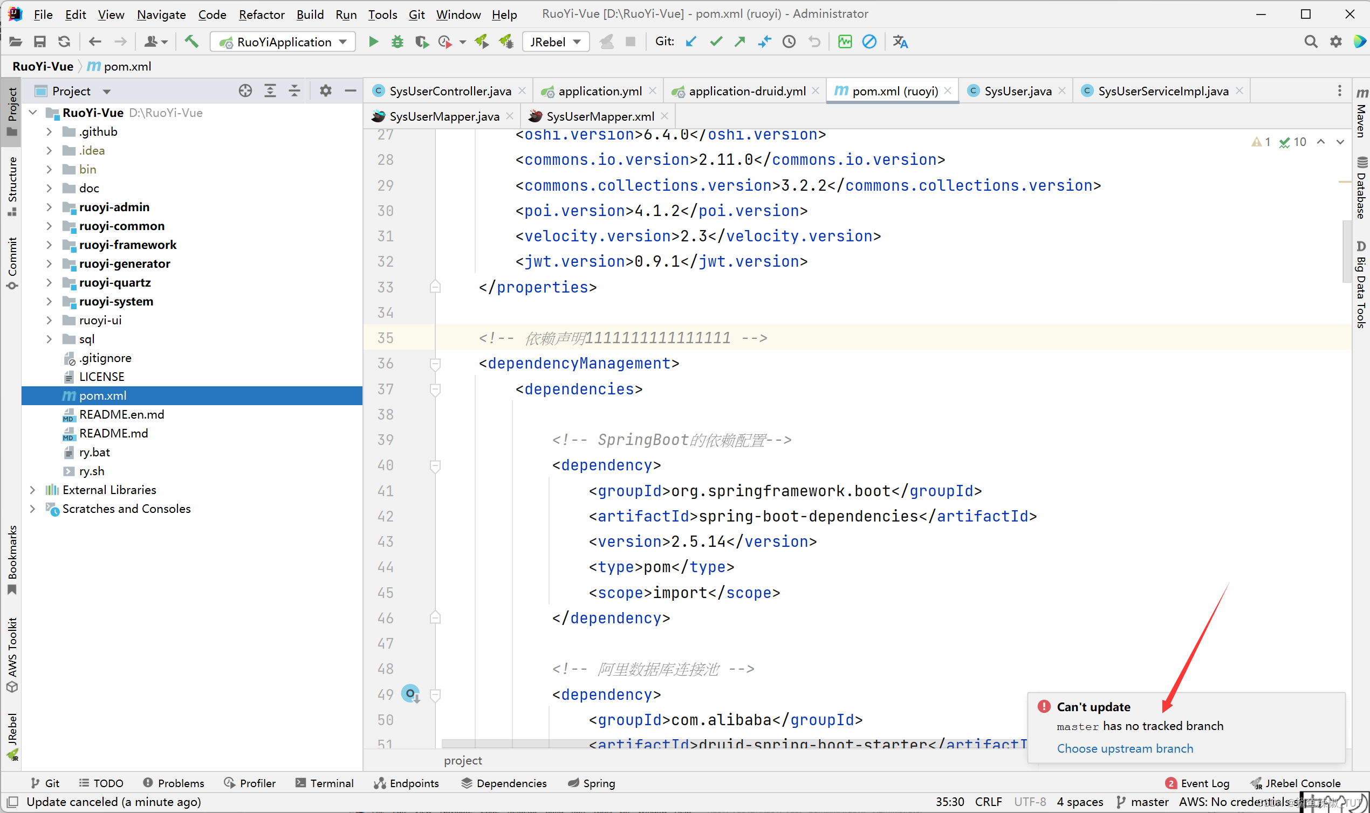
Task: Toggle the Problems tool window
Action: (173, 783)
